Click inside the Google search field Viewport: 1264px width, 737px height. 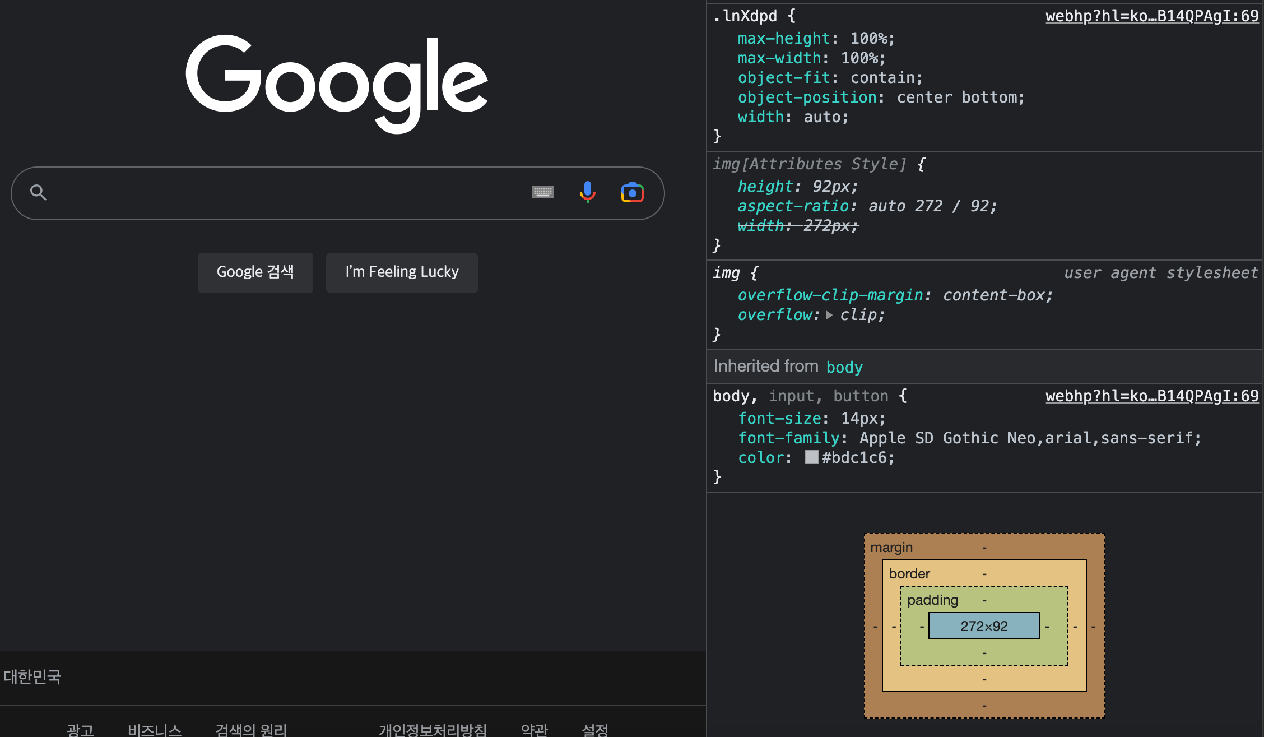pos(280,193)
